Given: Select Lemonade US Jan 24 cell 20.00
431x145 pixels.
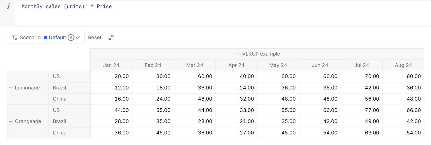Looking at the screenshot, I should pyautogui.click(x=111, y=76).
